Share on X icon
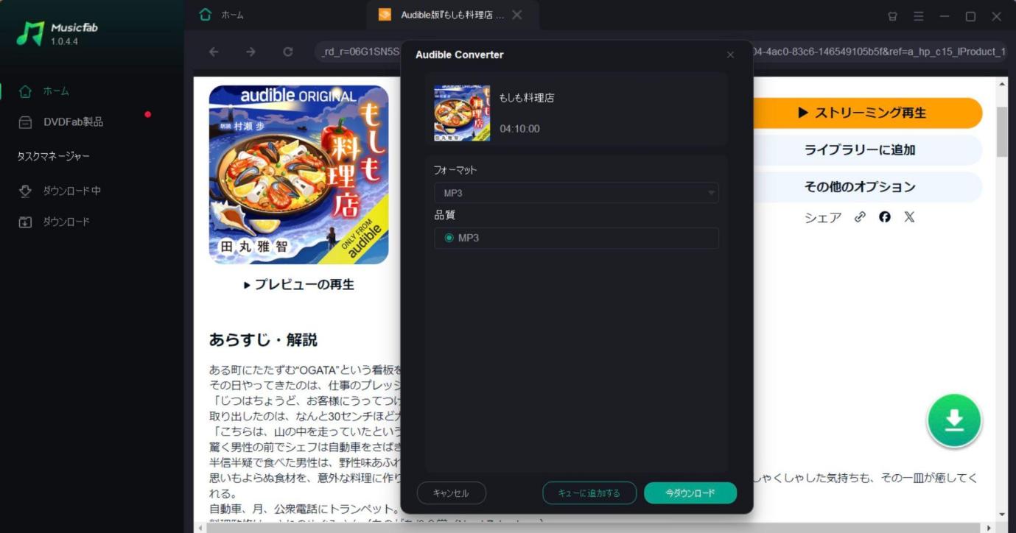 pos(909,217)
